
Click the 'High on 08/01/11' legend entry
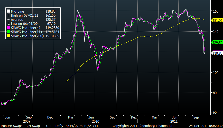[22, 15]
